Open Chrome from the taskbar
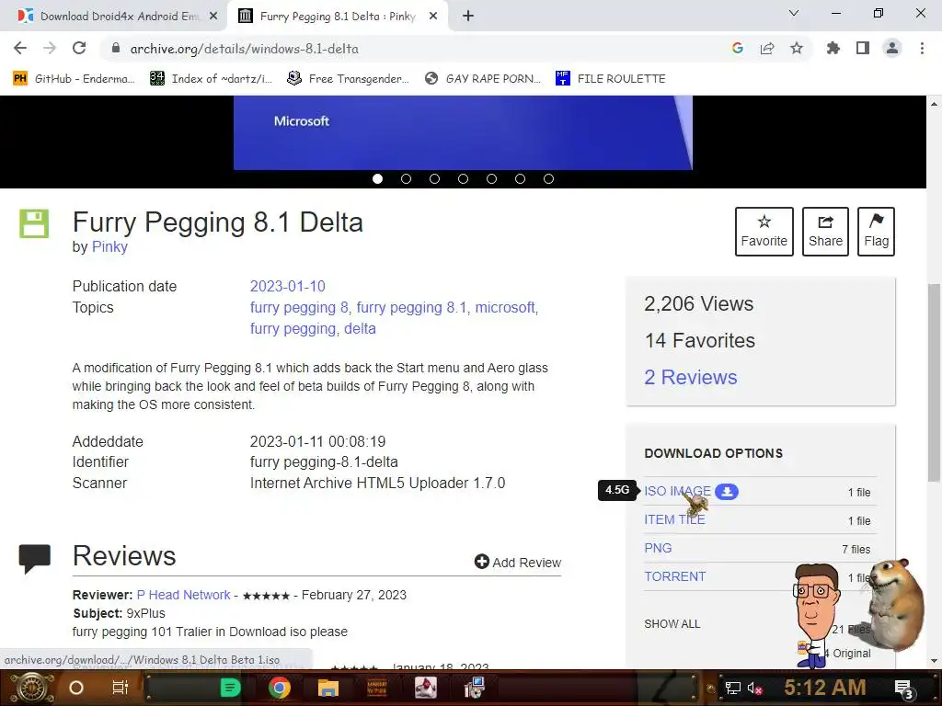942x706 pixels. tap(280, 688)
